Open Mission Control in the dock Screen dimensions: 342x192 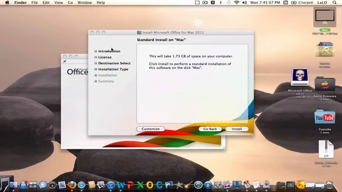(x=33, y=185)
